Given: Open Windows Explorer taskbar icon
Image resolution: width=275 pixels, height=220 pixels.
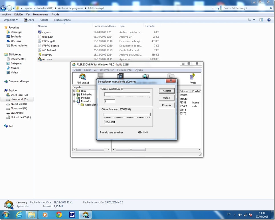Looking at the screenshot, I should coord(32,214).
